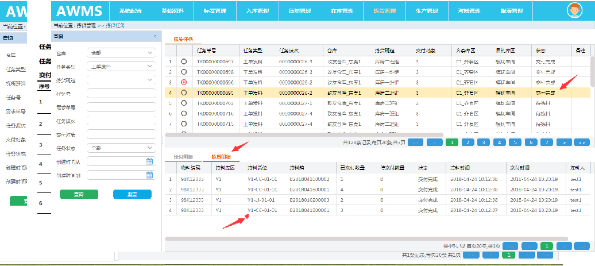Expand the task status dropdown

[x=122, y=148]
